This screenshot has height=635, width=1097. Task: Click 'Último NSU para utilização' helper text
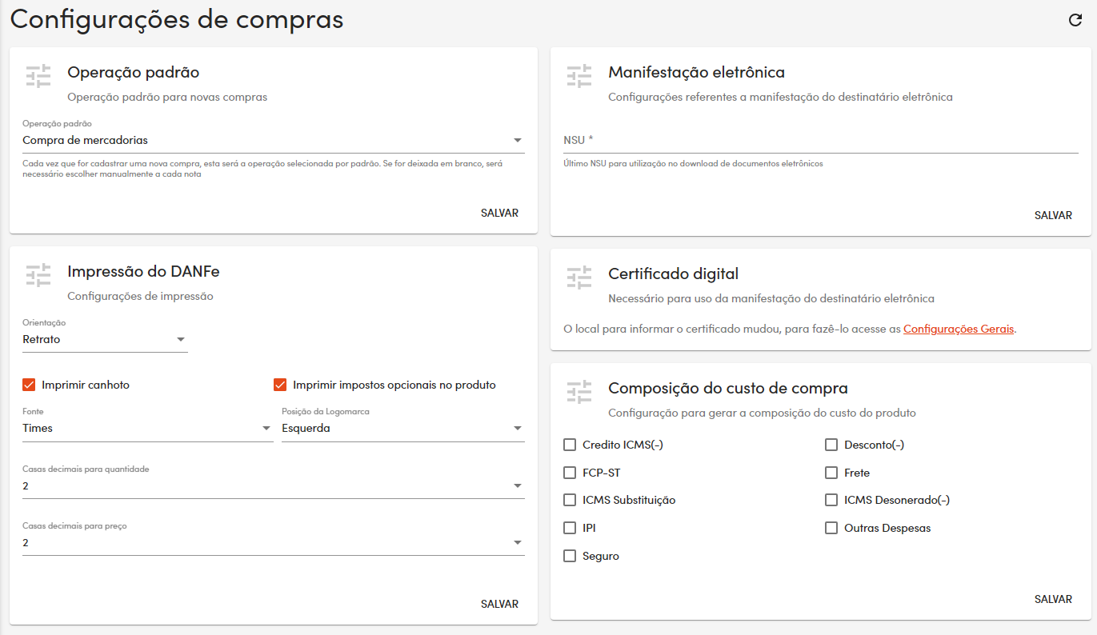pos(693,164)
